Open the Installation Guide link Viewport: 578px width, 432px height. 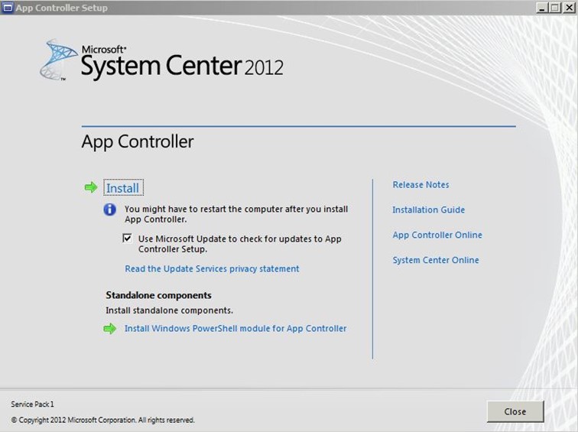coord(428,210)
